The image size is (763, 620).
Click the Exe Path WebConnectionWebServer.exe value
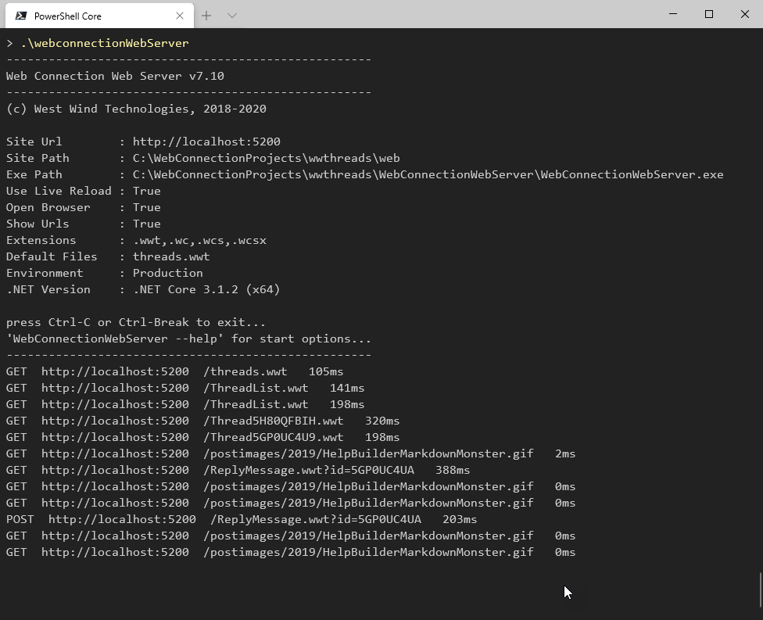(x=428, y=174)
